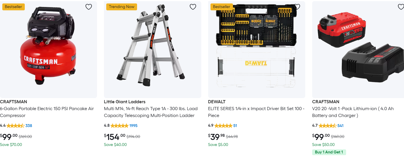The width and height of the screenshot is (404, 158).
Task: Click the Trending Now badge on ladder
Action: [122, 7]
